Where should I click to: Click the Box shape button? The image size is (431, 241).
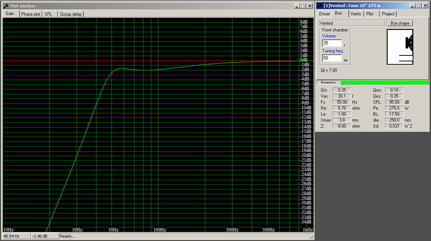(x=400, y=23)
